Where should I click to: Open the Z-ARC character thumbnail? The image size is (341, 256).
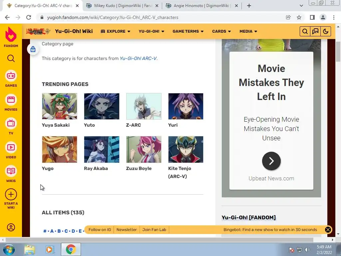pyautogui.click(x=144, y=106)
